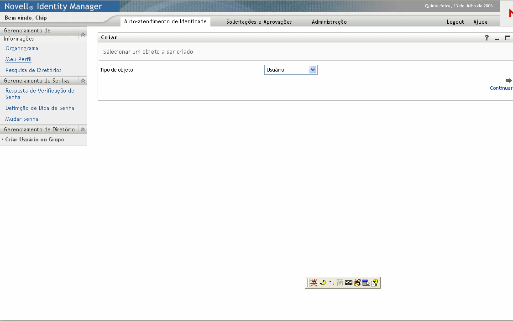Switch to Auto-atendimento de Identidade tab

coord(165,21)
